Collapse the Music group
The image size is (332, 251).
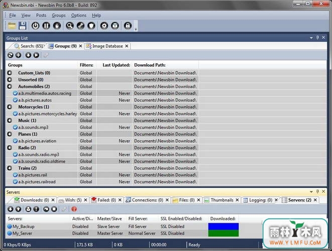click(10, 120)
